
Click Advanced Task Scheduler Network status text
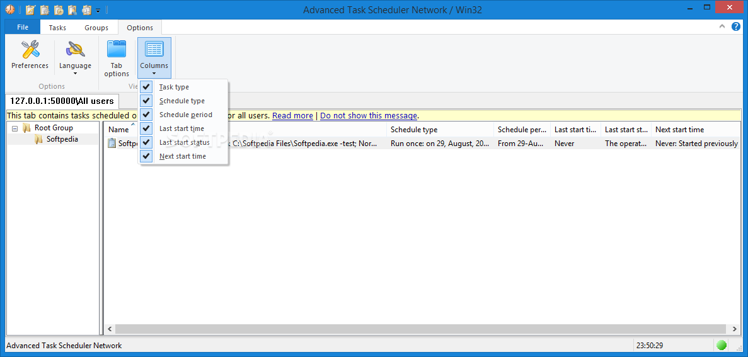[x=64, y=346]
